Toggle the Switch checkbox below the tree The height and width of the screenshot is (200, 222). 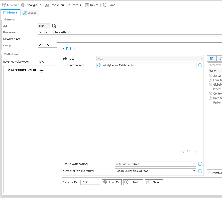coord(209,173)
